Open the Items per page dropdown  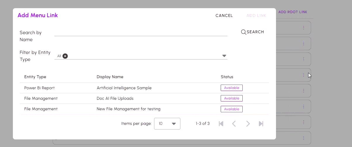coord(167,124)
